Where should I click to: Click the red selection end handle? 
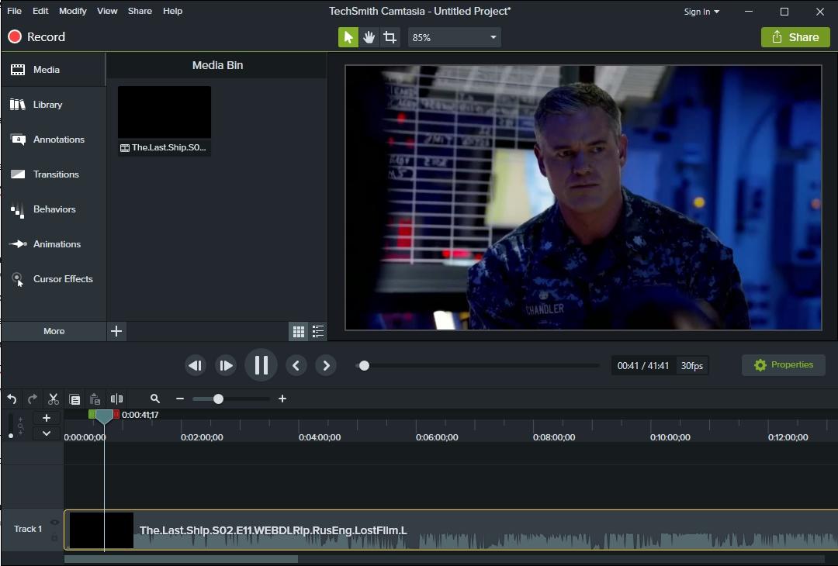pos(116,414)
